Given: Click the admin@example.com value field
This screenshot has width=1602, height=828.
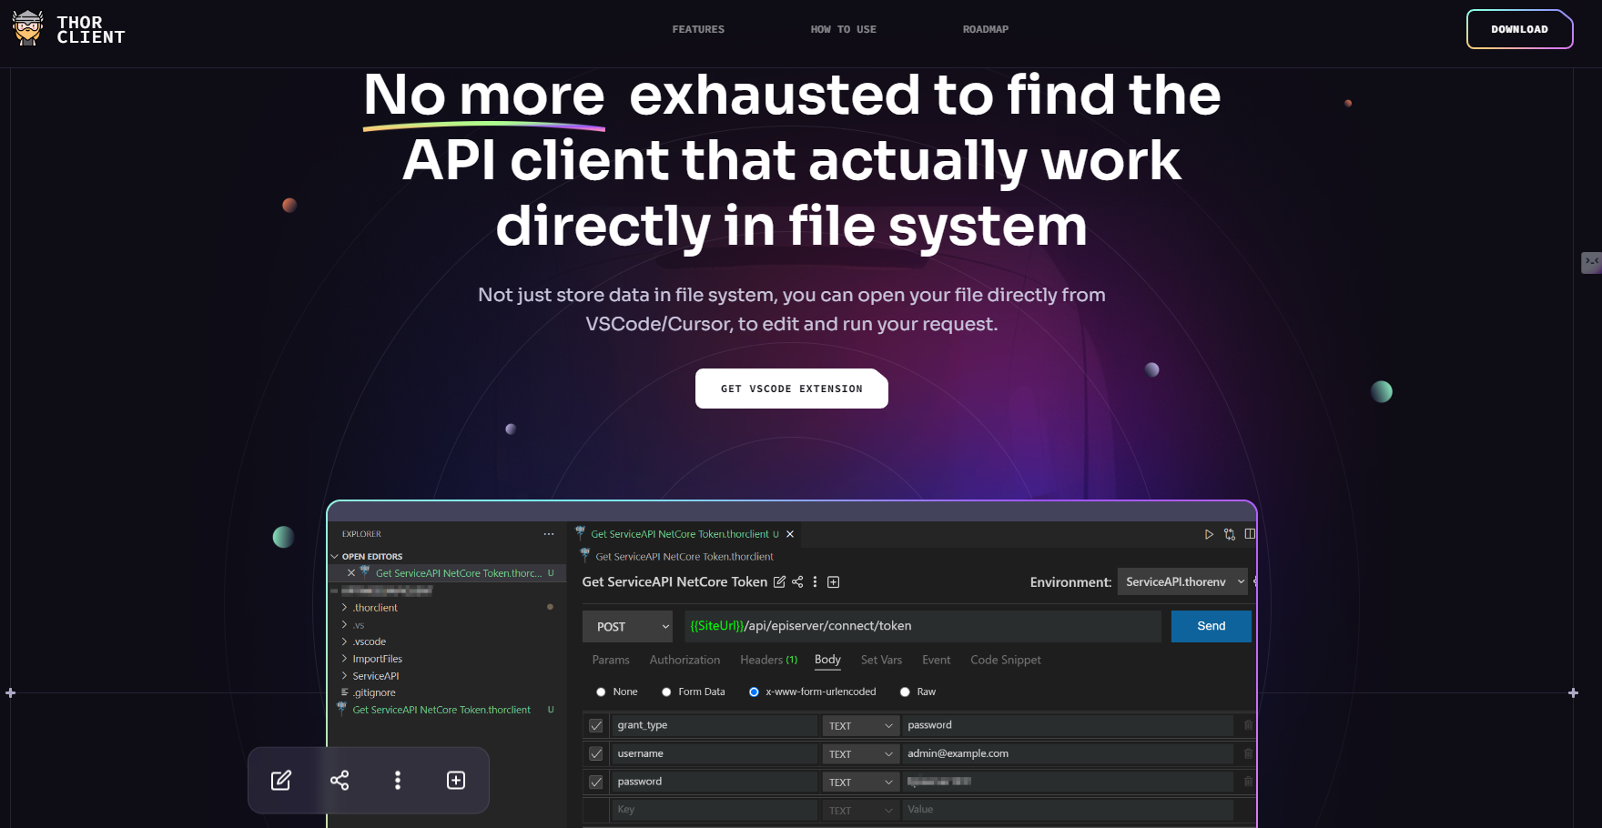Looking at the screenshot, I should (x=1067, y=753).
